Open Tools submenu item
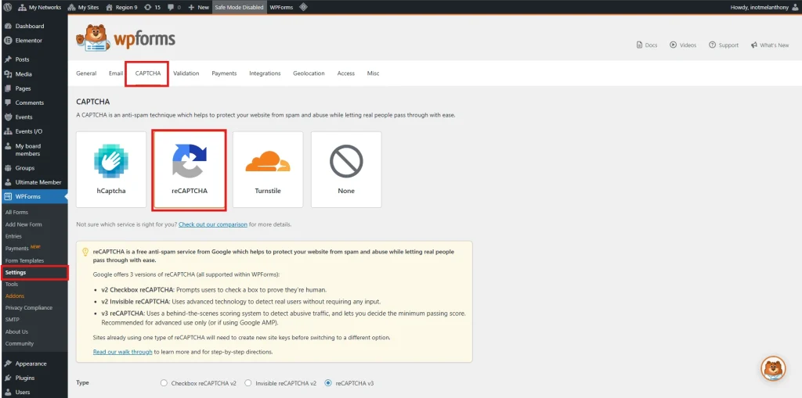The width and height of the screenshot is (802, 398). (x=12, y=284)
